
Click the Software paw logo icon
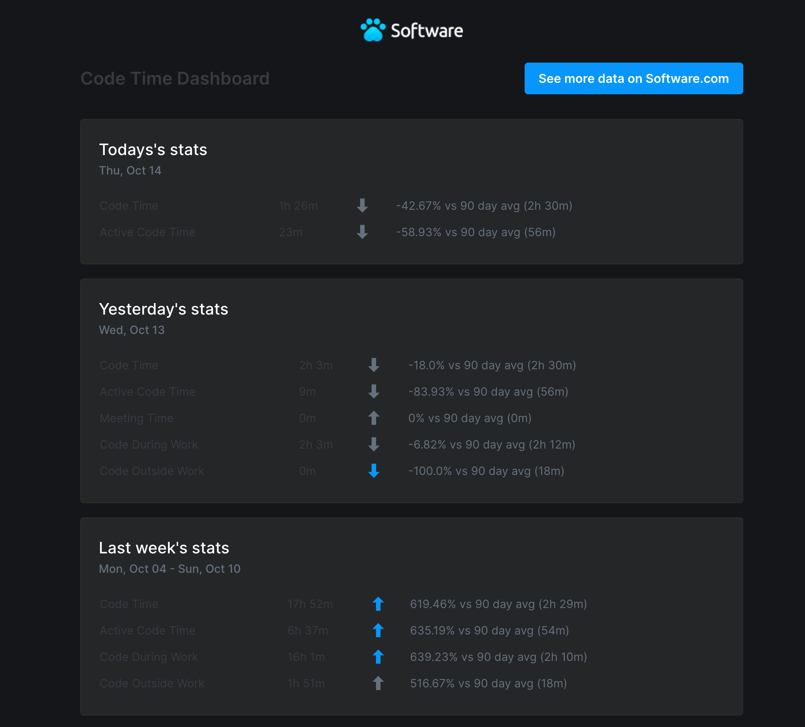[373, 30]
